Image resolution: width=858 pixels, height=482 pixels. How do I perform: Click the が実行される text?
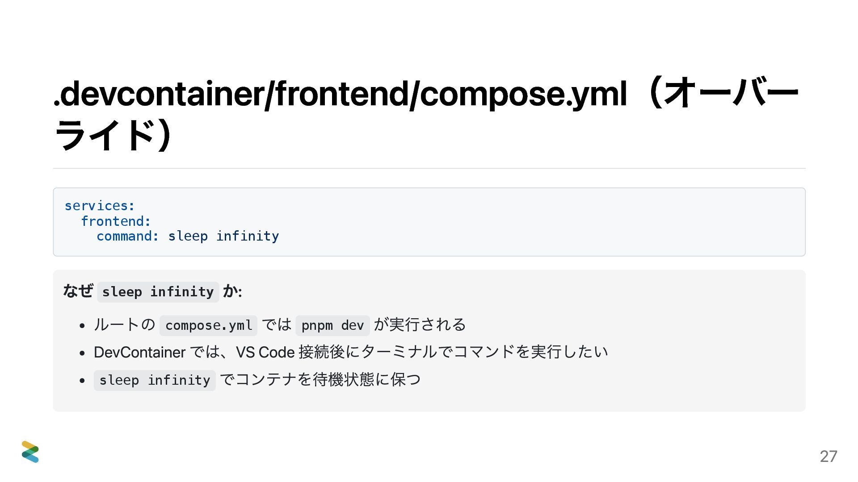pyautogui.click(x=420, y=324)
